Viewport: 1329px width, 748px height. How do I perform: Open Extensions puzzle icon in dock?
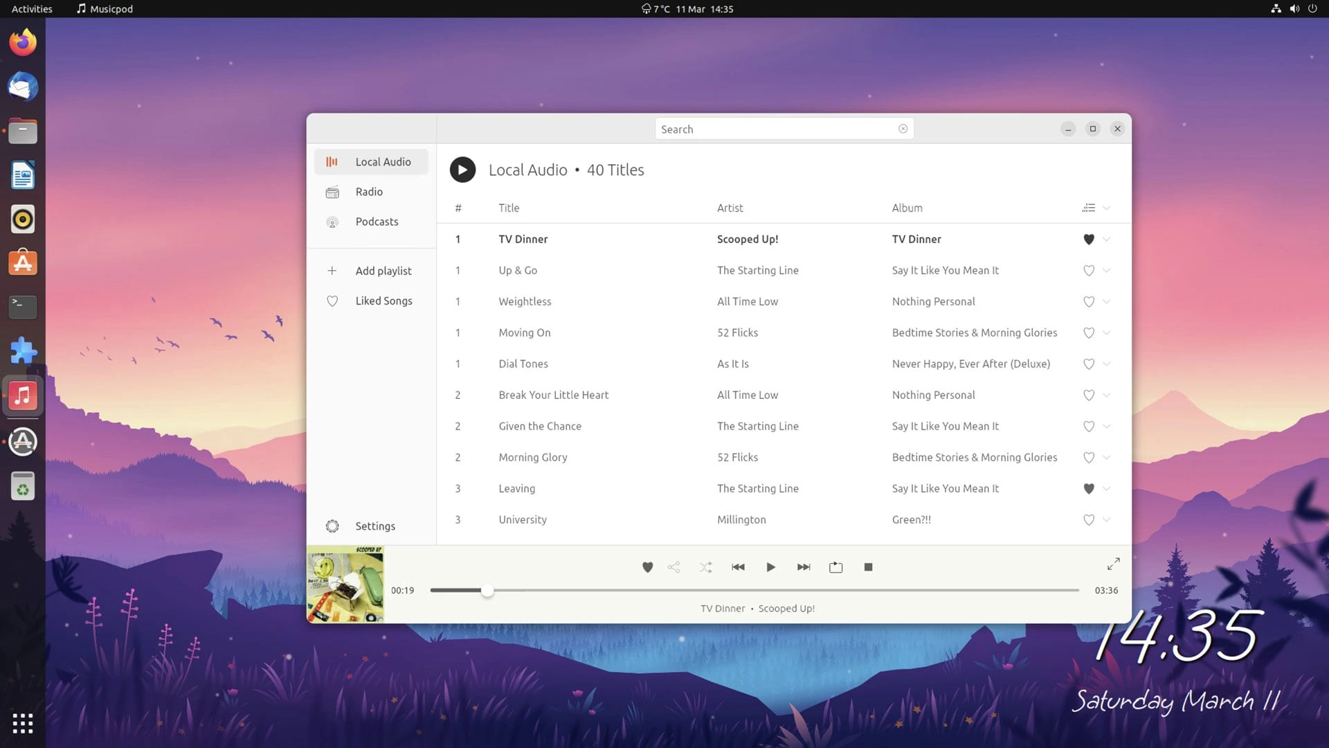[23, 351]
